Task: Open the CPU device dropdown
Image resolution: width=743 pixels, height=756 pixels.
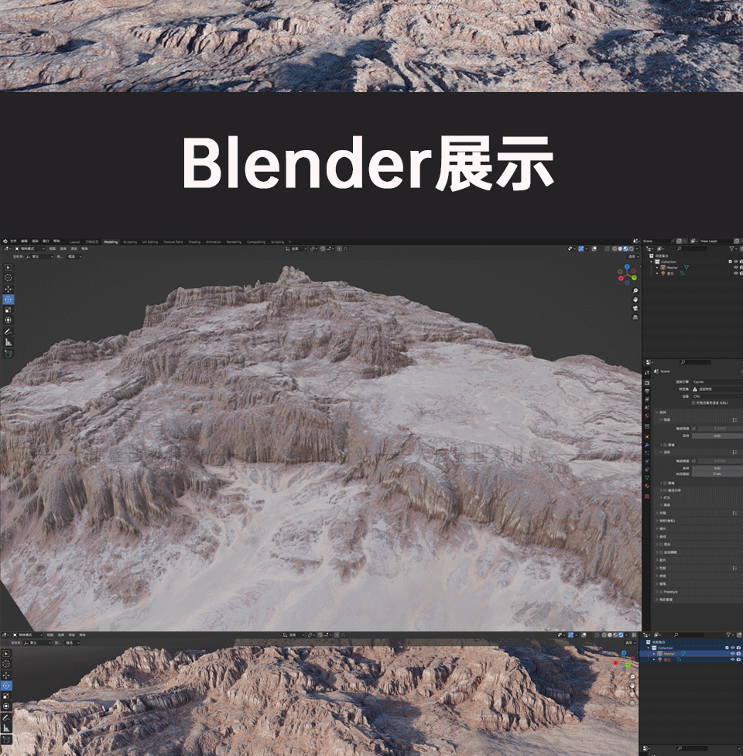Action: coord(717,396)
